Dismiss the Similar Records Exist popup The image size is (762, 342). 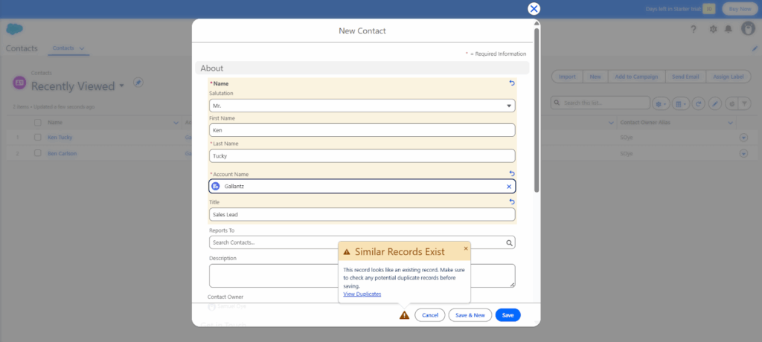[x=466, y=248]
